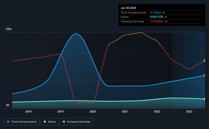The width and height of the screenshot is (209, 129).
Task: Click the orange Company Earnings legend dot
Action: click(x=64, y=122)
